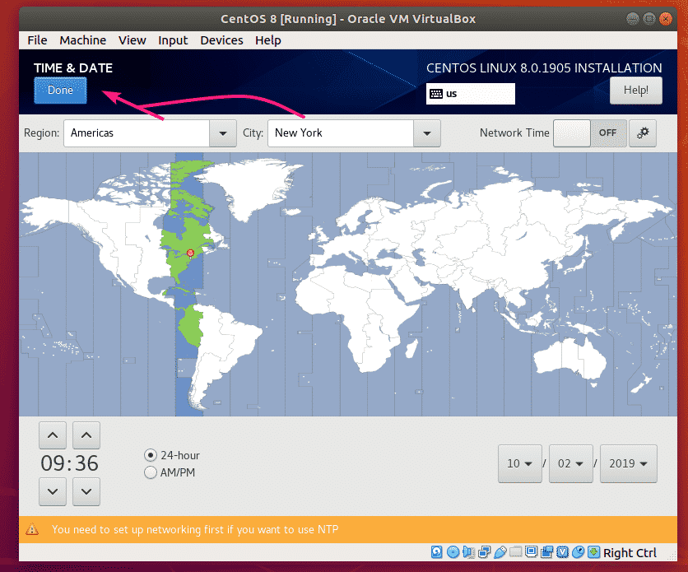This screenshot has height=572, width=688.
Task: Click the 09:36 time display
Action: pos(69,463)
